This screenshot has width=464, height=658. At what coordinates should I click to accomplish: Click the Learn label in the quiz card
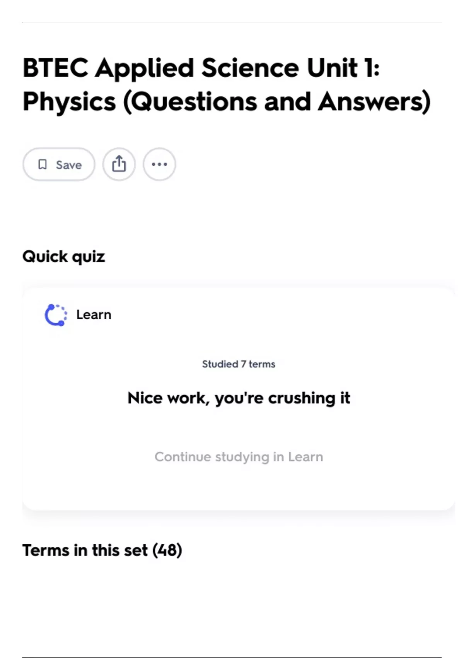click(x=93, y=315)
